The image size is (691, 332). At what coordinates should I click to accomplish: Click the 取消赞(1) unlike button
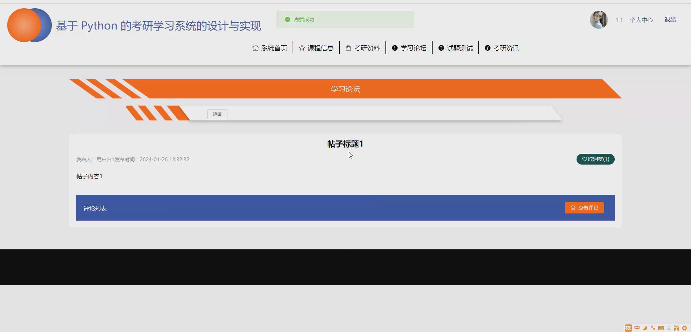(x=595, y=159)
